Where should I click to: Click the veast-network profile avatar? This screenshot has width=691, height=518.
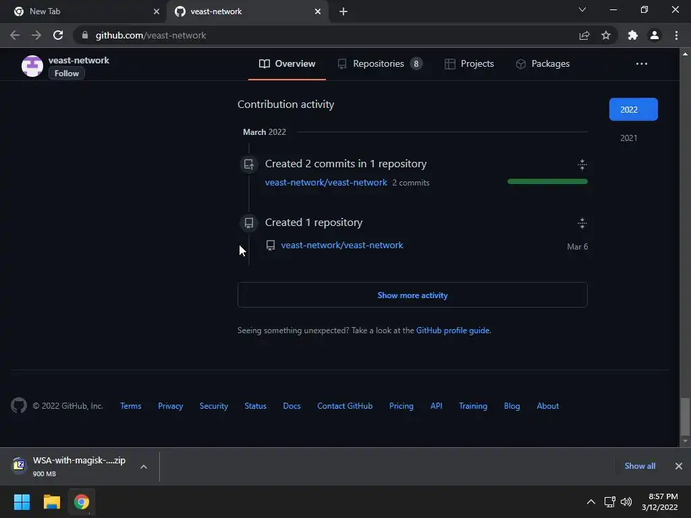[32, 66]
